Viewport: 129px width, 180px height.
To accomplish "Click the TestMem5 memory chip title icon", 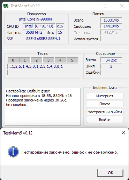I will point(6,6).
